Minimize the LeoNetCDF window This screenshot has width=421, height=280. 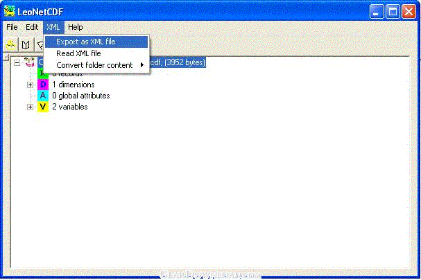tap(377, 12)
